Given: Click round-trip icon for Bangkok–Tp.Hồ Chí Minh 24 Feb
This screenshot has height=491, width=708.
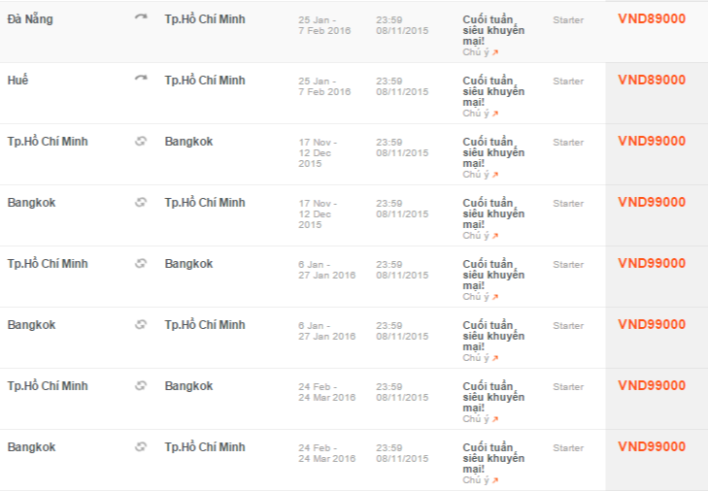Looking at the screenshot, I should [141, 446].
